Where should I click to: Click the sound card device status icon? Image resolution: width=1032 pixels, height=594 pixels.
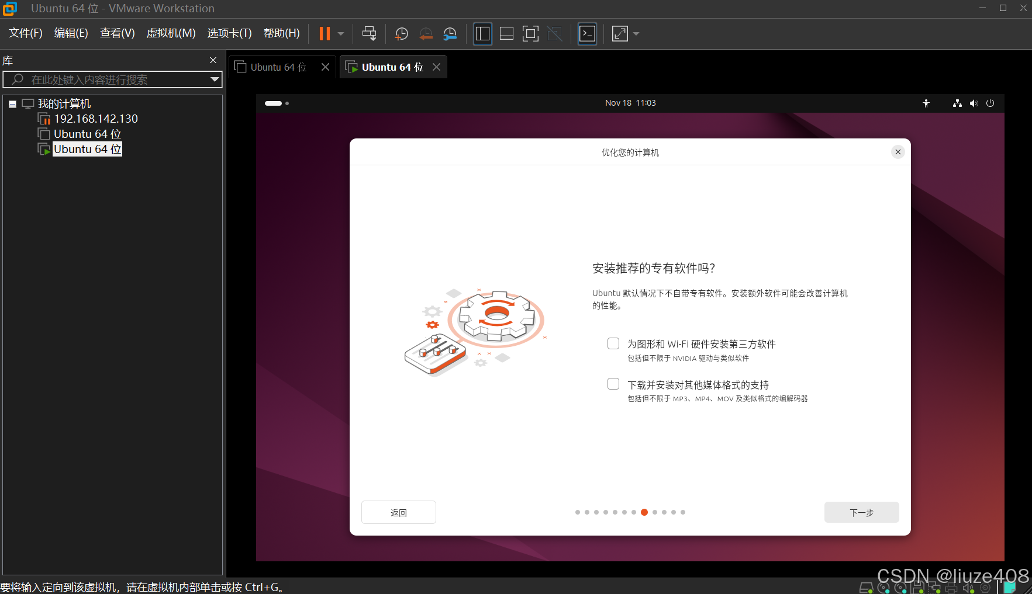point(968,588)
